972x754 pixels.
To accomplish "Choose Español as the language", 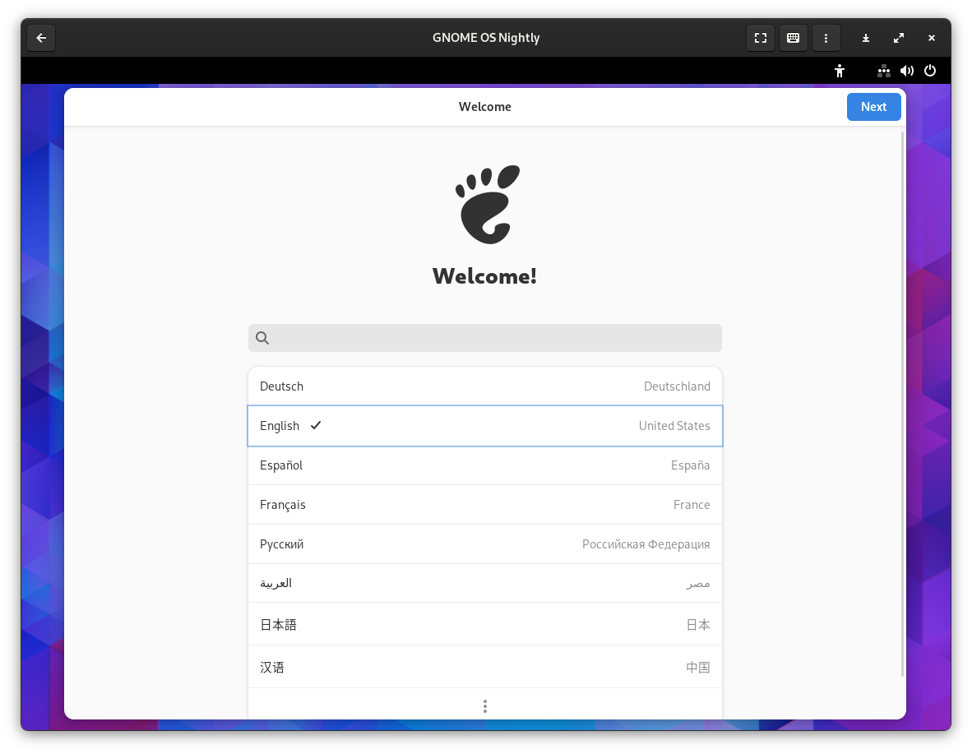I will pyautogui.click(x=485, y=465).
